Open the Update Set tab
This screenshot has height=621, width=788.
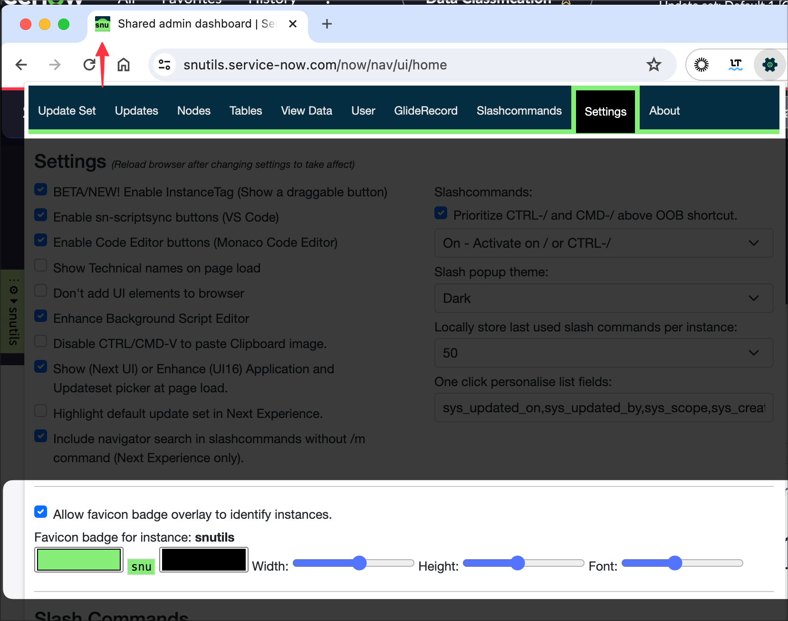click(x=67, y=111)
